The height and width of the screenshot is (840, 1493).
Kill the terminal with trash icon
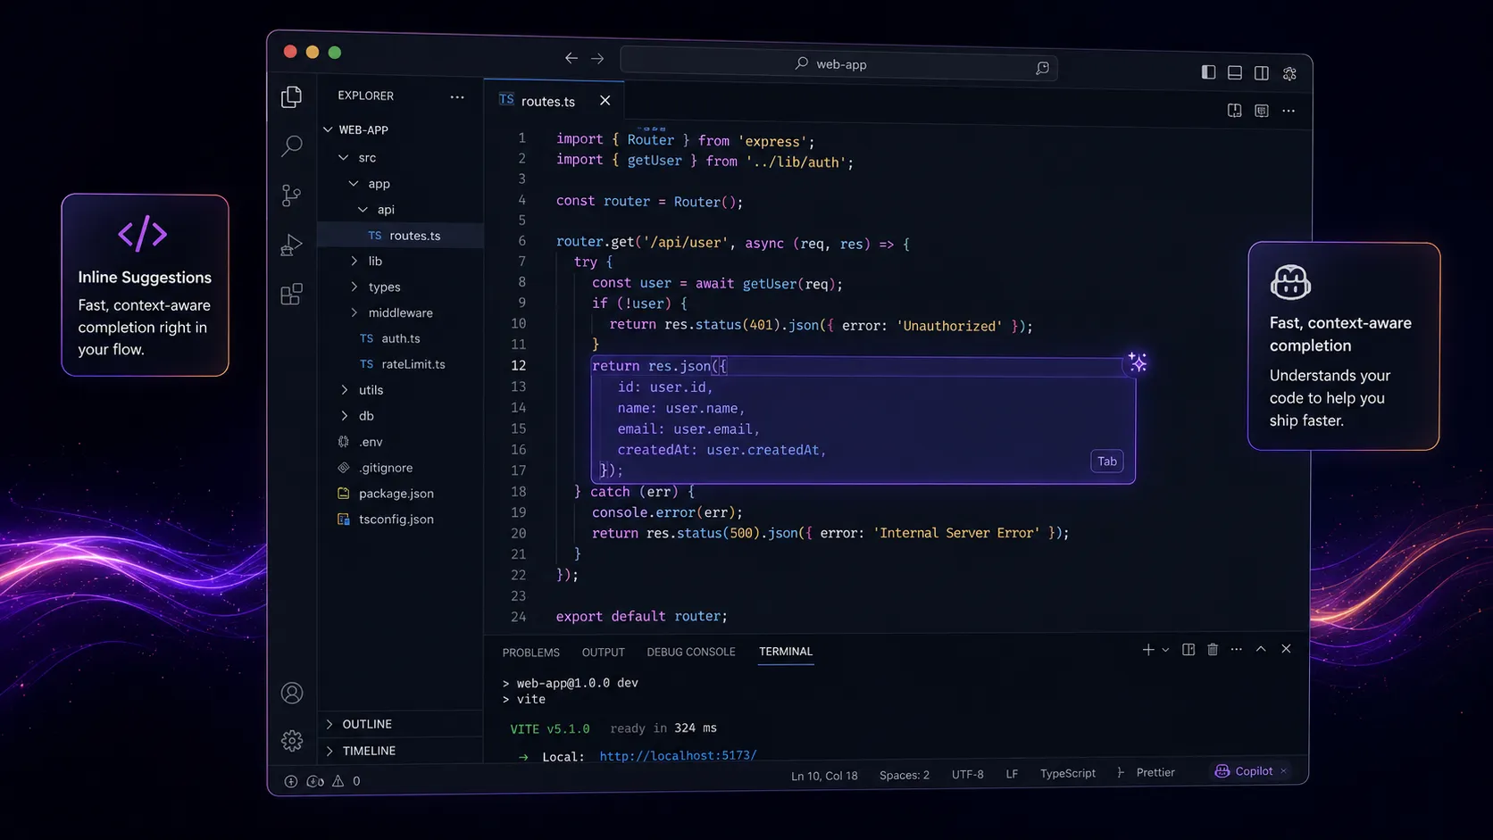tap(1213, 650)
